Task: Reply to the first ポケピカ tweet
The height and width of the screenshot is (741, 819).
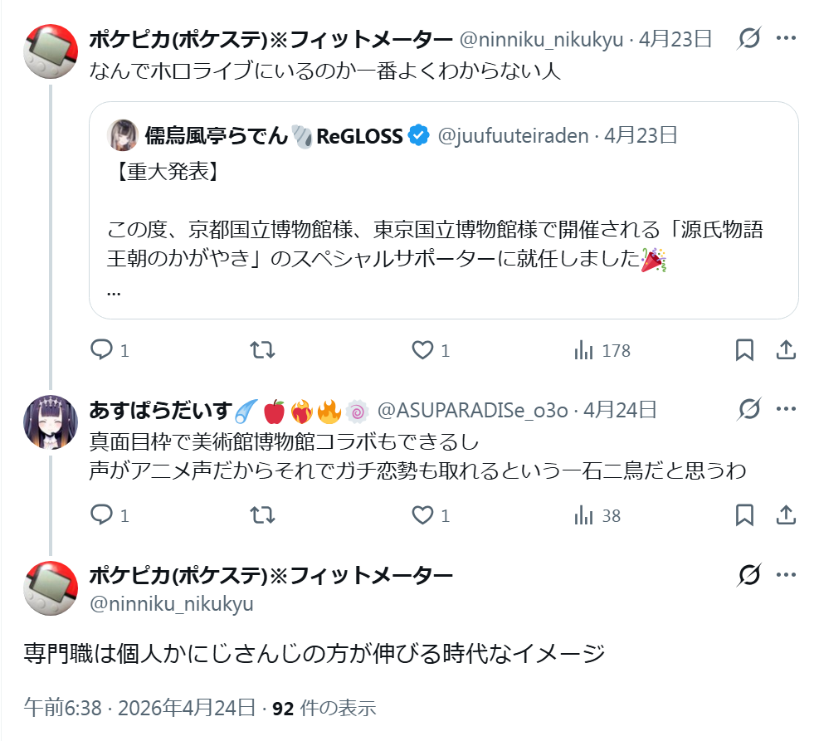Action: point(101,350)
